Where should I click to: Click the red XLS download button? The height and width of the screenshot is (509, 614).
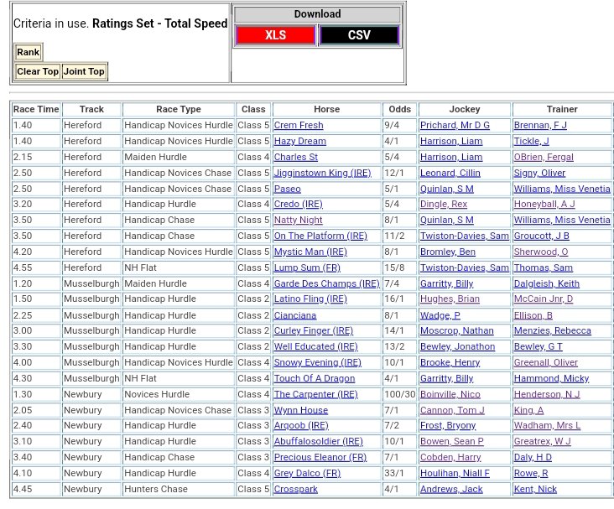[x=275, y=35]
